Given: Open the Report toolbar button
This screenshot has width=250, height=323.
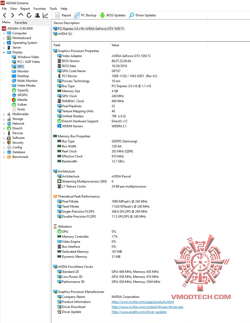Looking at the screenshot, I should pyautogui.click(x=63, y=15).
